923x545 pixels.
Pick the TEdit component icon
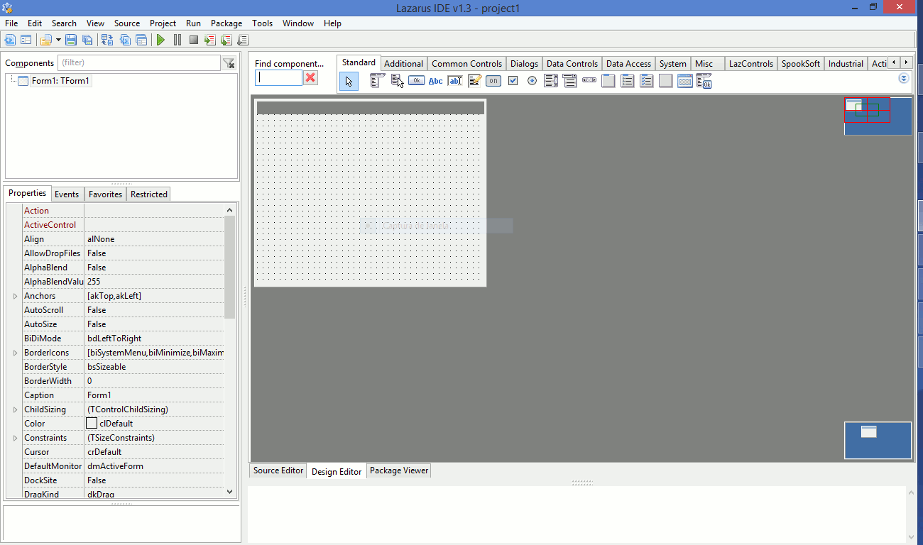pyautogui.click(x=455, y=81)
